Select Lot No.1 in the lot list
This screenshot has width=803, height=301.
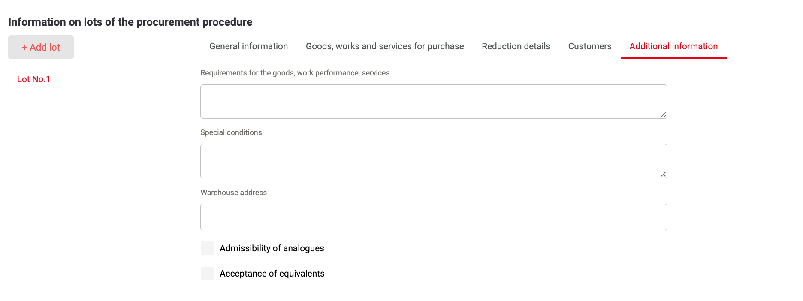[34, 79]
